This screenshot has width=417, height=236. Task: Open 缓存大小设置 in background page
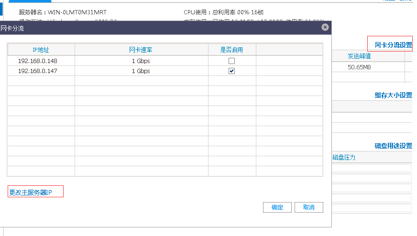point(394,95)
